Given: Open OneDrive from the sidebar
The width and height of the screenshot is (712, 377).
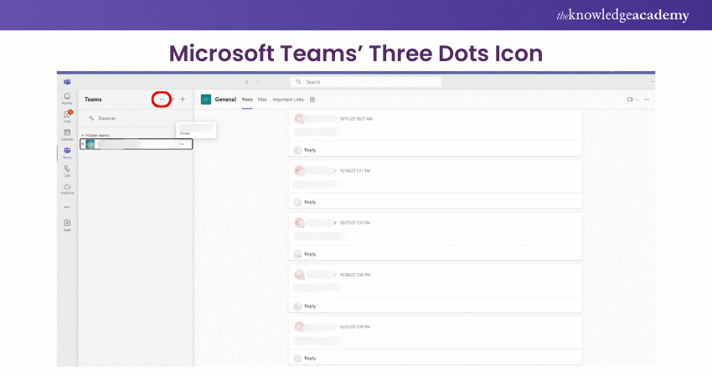Looking at the screenshot, I should [x=67, y=188].
